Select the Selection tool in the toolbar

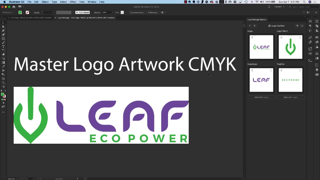click(3, 22)
